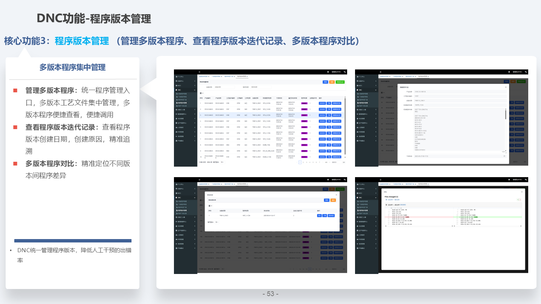Click hamburger icon in diff comparison screenshot header

coord(381,180)
